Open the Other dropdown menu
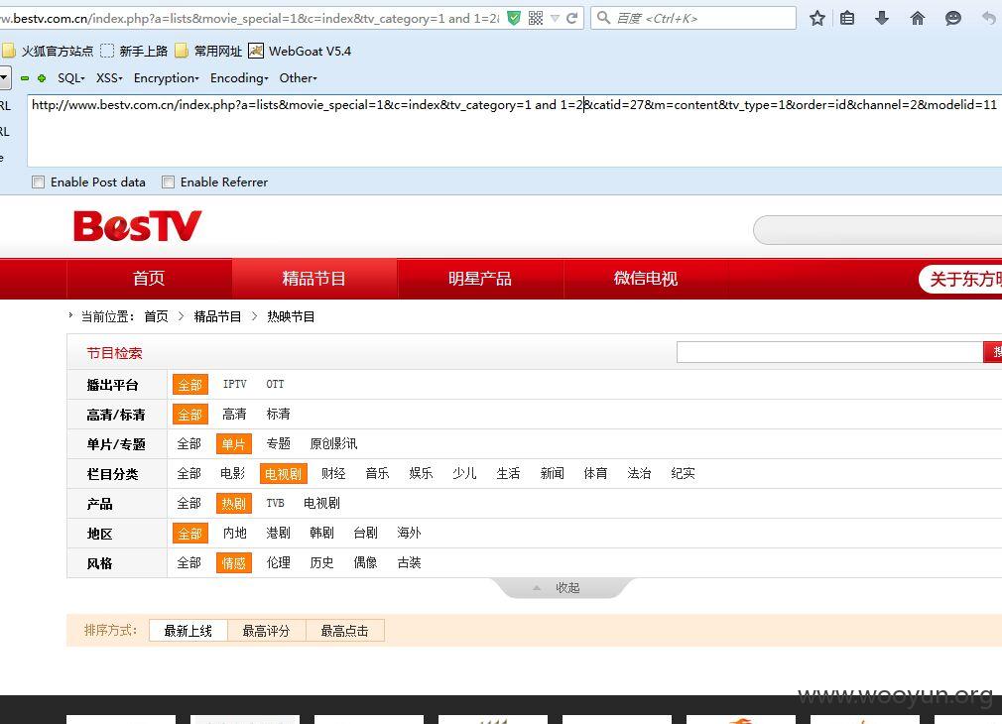The width and height of the screenshot is (1002, 724). pyautogui.click(x=298, y=78)
